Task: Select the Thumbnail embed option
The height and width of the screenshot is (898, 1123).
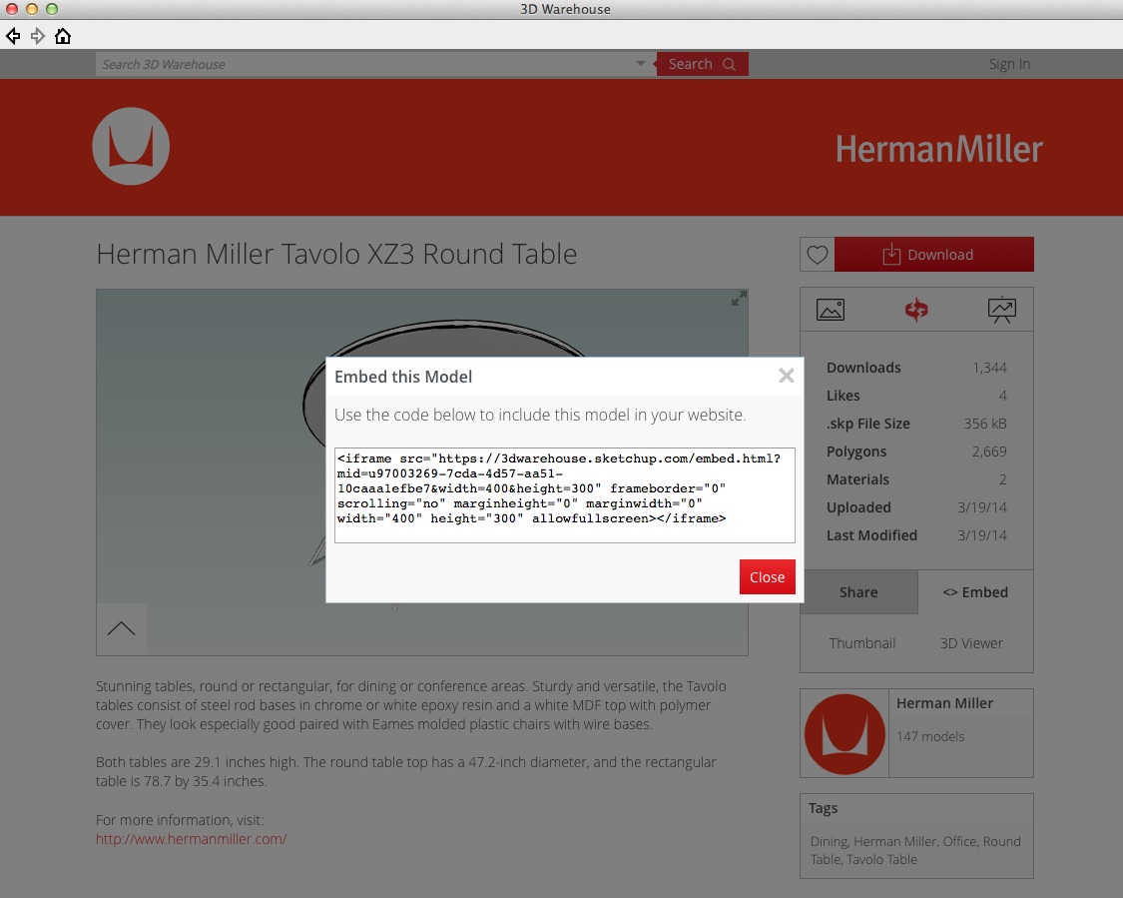Action: (862, 643)
